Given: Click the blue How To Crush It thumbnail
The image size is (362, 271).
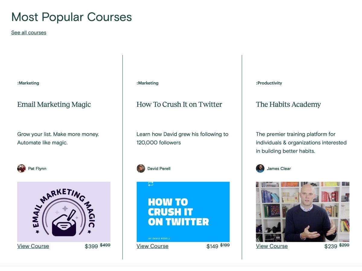Looking at the screenshot, I should pos(183,212).
